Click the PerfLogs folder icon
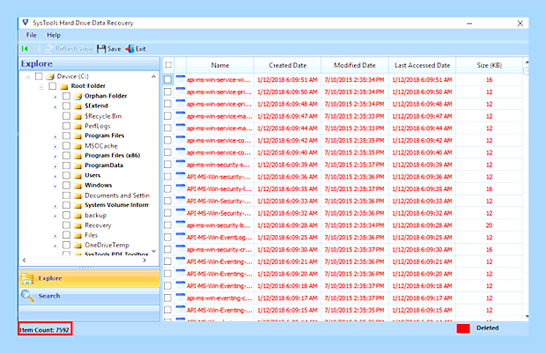Image resolution: width=546 pixels, height=353 pixels. [x=77, y=126]
